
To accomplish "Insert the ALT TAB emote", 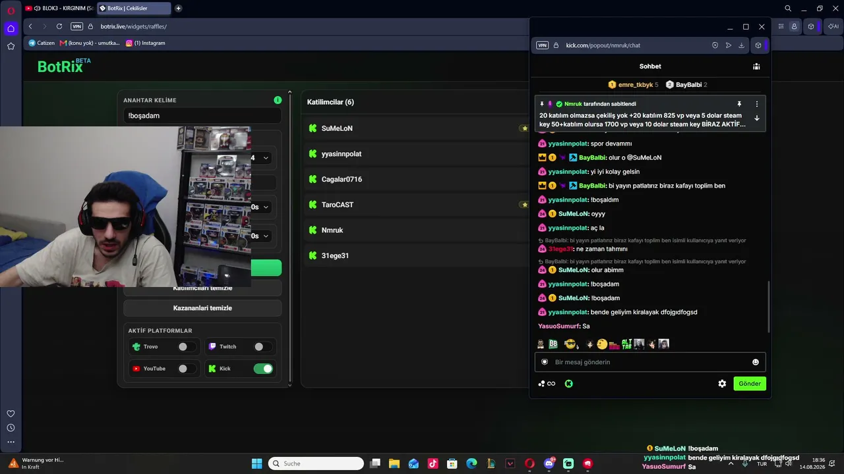I will 626,344.
